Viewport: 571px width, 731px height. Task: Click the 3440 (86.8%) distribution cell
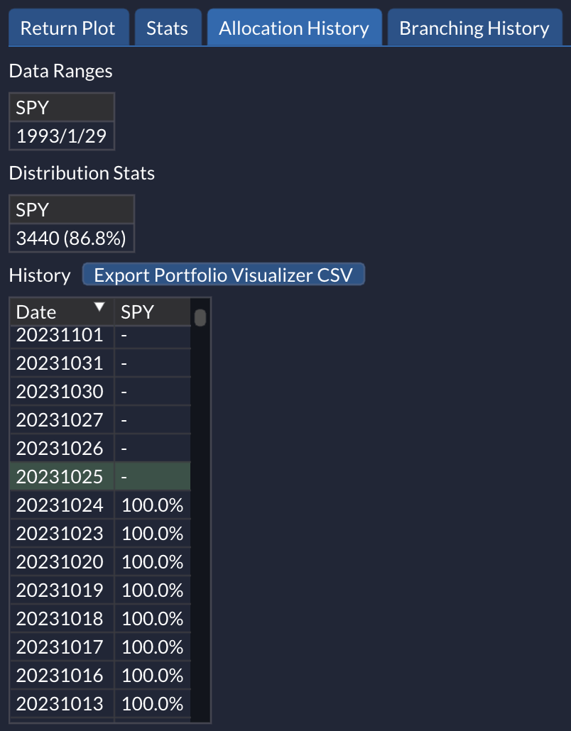coord(71,238)
